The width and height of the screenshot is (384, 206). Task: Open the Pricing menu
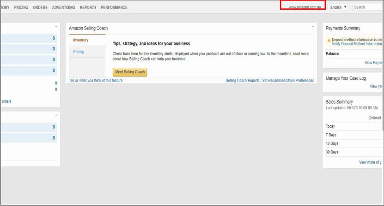coord(21,7)
